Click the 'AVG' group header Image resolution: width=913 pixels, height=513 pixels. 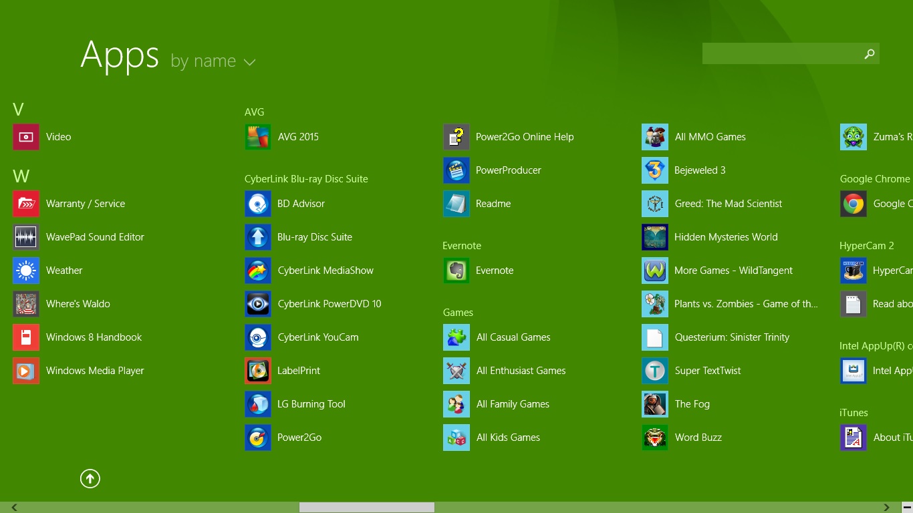coord(254,112)
